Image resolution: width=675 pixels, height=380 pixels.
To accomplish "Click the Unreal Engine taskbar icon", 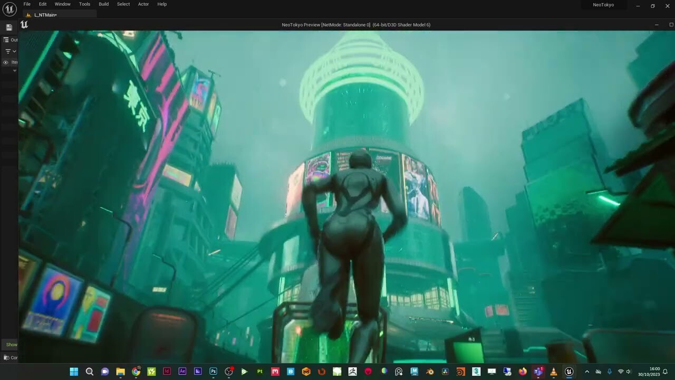I will pyautogui.click(x=568, y=372).
